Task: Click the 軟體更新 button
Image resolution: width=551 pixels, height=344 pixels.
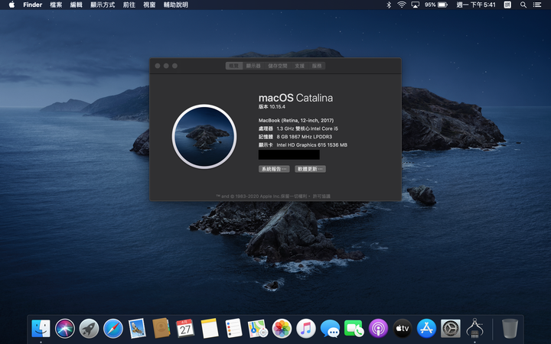Action: pyautogui.click(x=310, y=169)
